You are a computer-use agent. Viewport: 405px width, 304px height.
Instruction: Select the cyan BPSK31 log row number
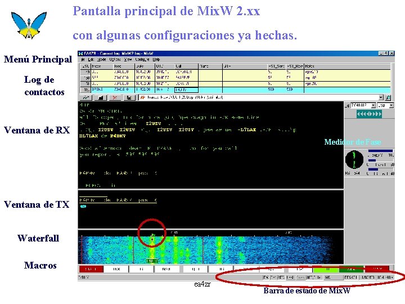tap(85, 90)
